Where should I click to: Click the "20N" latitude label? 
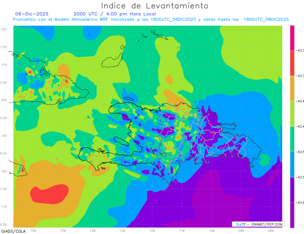click(4, 100)
